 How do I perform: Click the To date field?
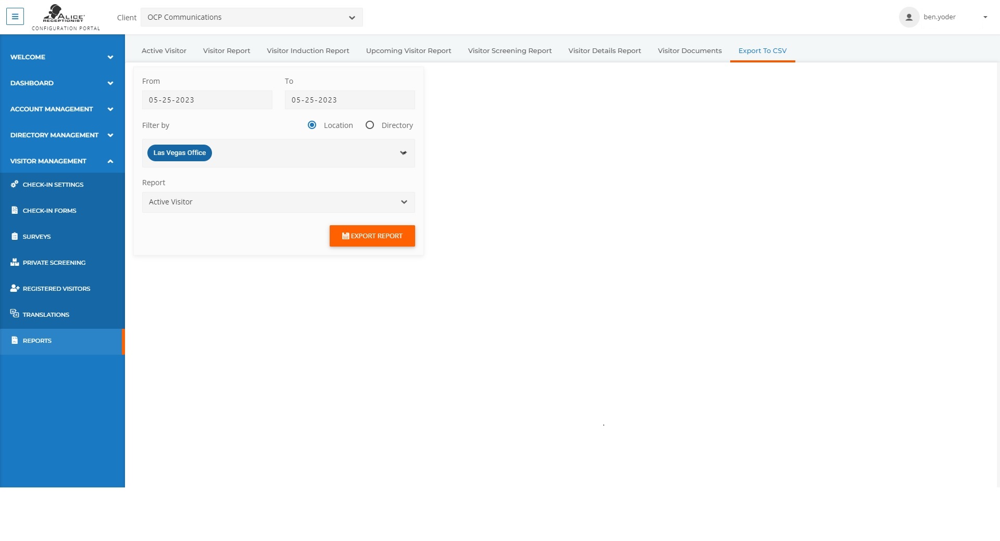[x=350, y=100]
